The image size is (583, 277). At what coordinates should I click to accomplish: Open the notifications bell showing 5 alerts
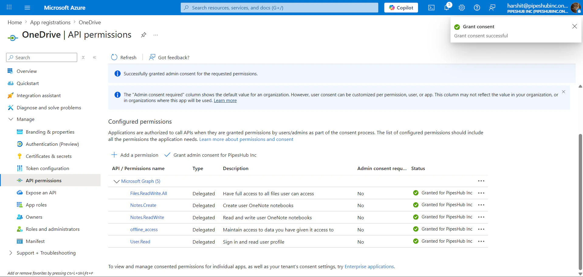point(446,8)
